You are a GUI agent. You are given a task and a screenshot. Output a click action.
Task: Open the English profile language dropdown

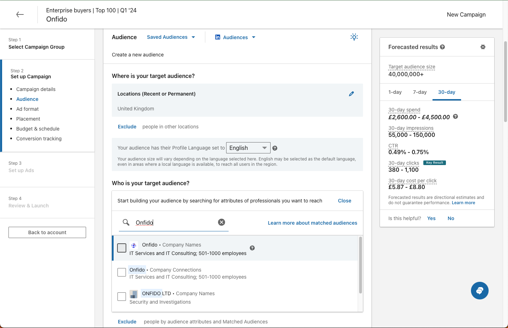click(248, 148)
